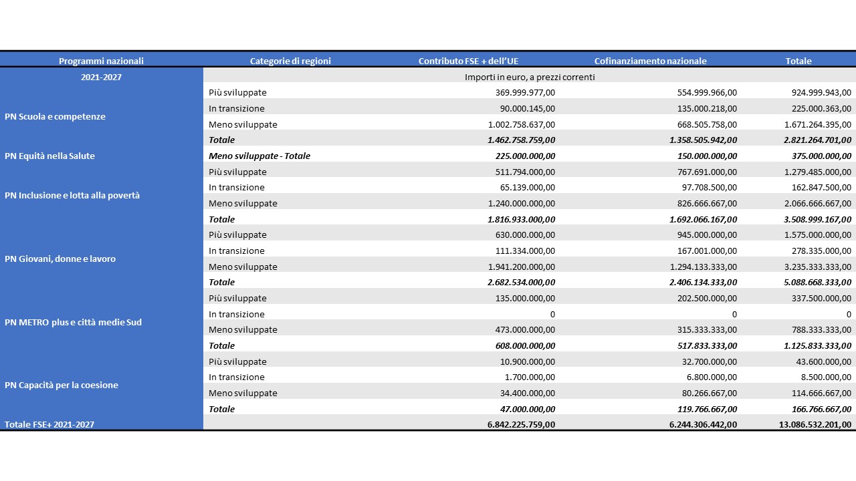Viewport: 856px width, 481px height.
Task: Select the 'PN Capacità per la coesione' label
Action: pyautogui.click(x=62, y=385)
